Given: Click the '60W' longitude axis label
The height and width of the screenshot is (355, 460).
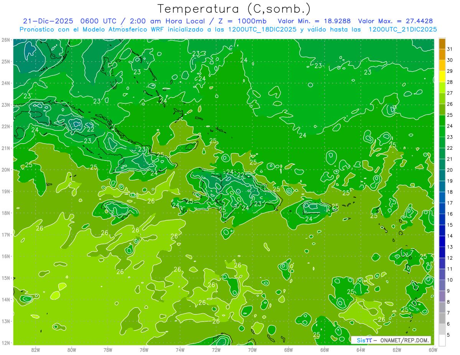Looking at the screenshot, I should pyautogui.click(x=433, y=350).
